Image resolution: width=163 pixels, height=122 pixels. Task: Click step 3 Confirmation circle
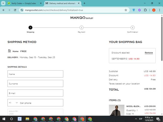(132, 28)
